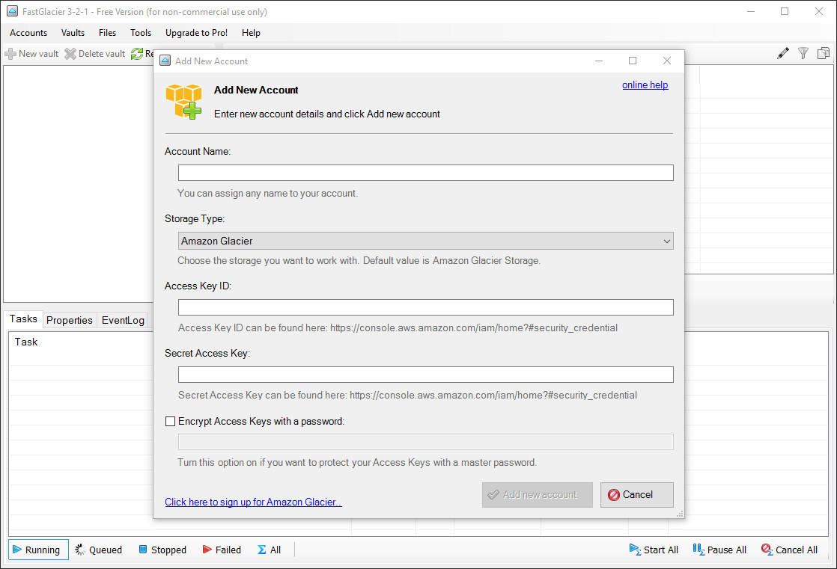Switch to the EventLog tab

[x=123, y=320]
